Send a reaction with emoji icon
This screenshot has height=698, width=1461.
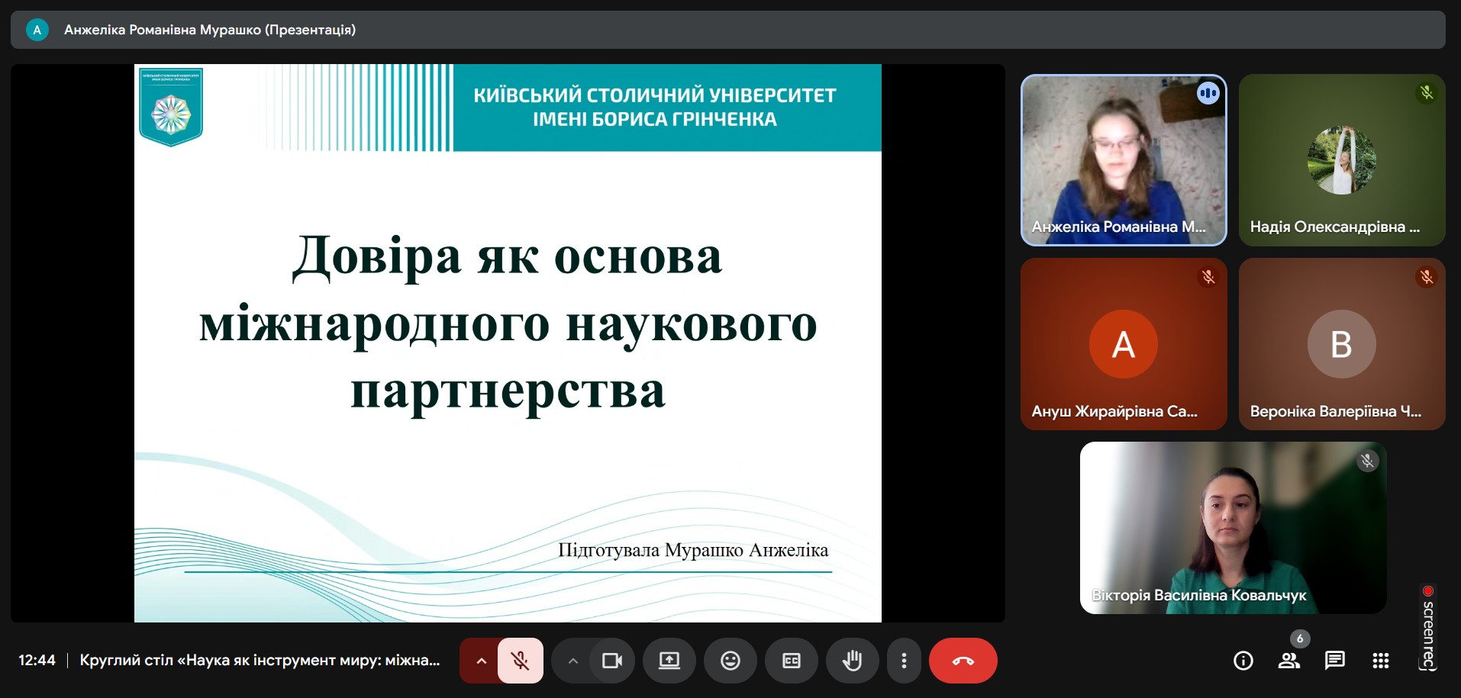[x=730, y=661]
